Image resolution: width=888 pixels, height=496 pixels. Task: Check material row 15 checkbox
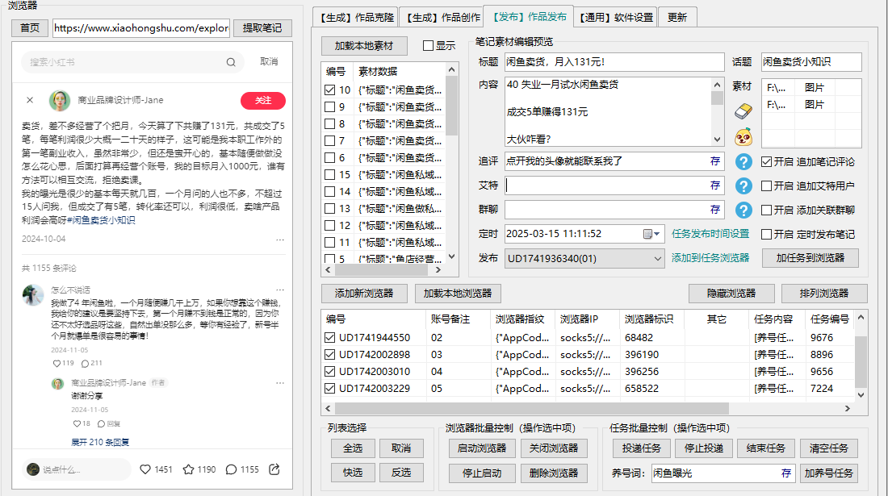point(330,175)
